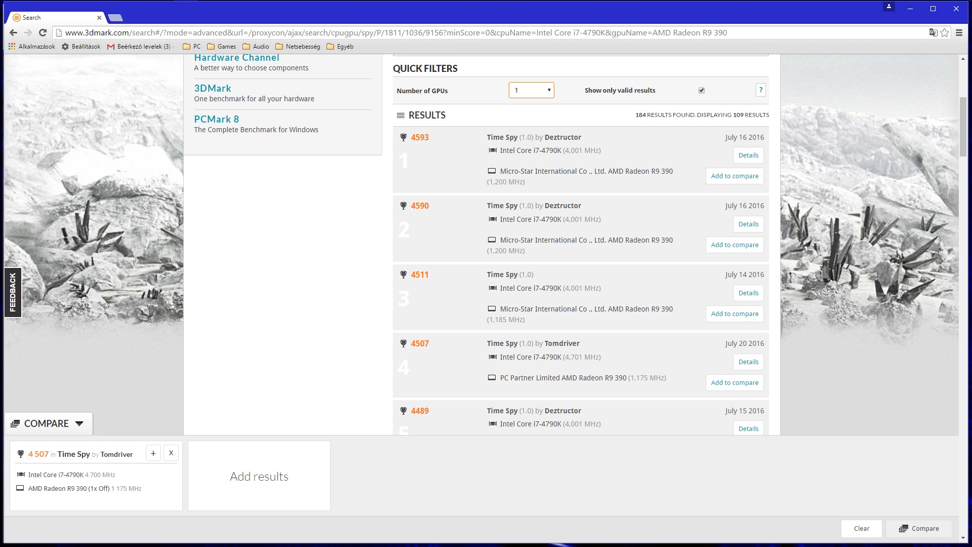Image resolution: width=972 pixels, height=547 pixels.
Task: Click trophy icon next to score 4593
Action: coord(403,137)
